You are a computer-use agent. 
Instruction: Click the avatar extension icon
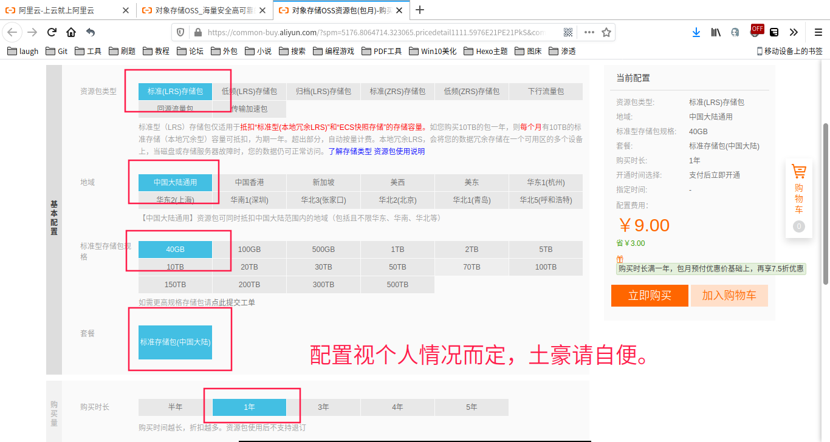point(735,32)
